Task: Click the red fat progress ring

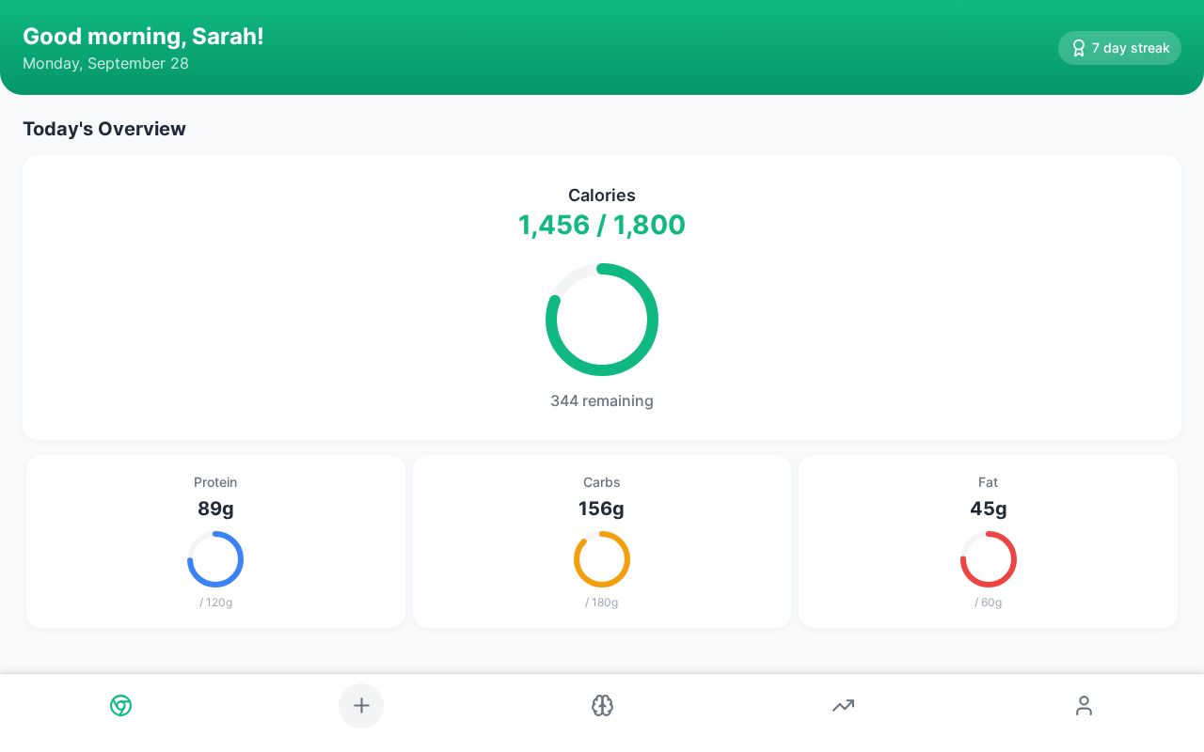Action: (988, 559)
